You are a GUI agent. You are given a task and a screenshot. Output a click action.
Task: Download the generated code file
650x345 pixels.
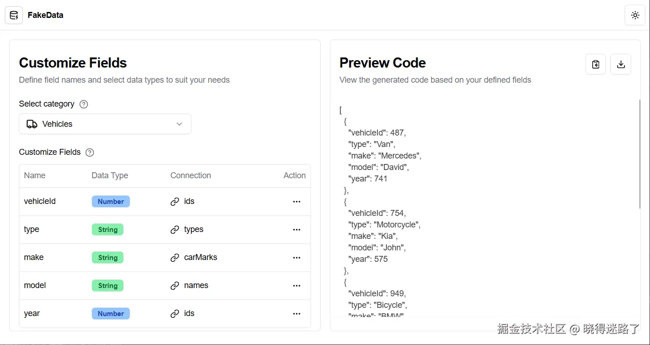click(621, 64)
